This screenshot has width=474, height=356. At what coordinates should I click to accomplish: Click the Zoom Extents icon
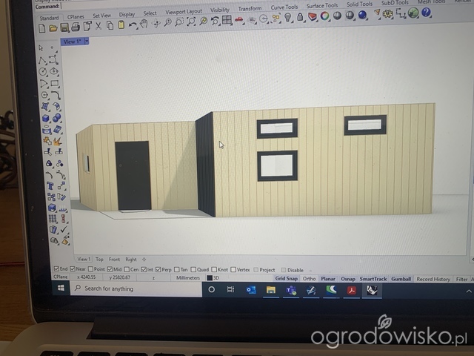tap(191, 22)
